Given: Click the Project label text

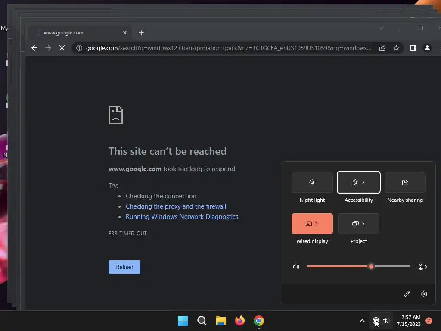Looking at the screenshot, I should pos(359,241).
